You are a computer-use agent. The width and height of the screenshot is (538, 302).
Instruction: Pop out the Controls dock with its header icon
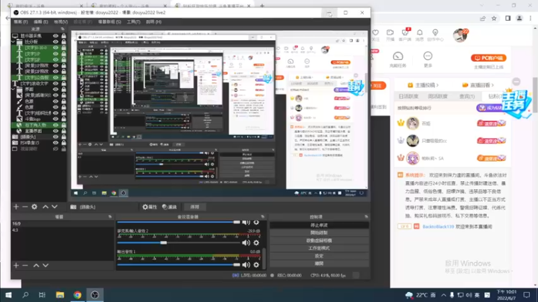coord(366,217)
